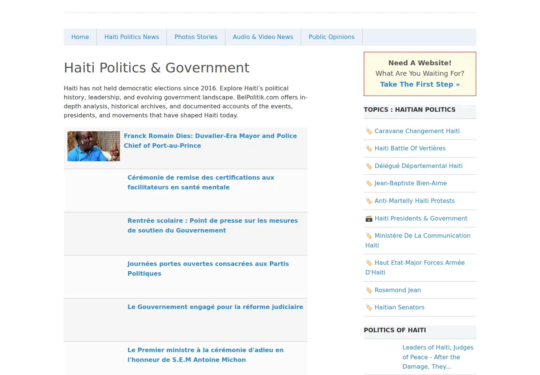Open Journées portes ouvertes Partis Politiques article

208,268
